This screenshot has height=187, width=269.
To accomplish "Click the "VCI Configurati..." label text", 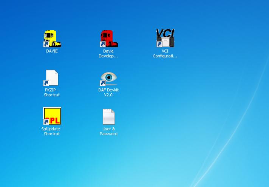I will [x=165, y=54].
